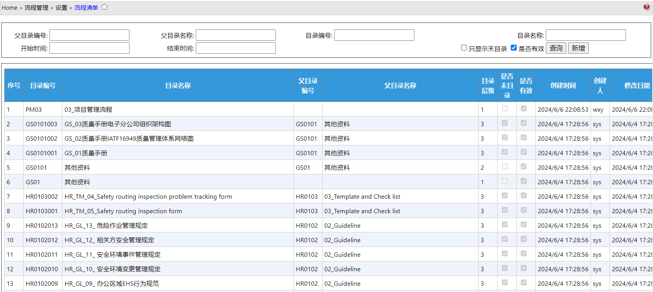The width and height of the screenshot is (653, 292).
Task: Uncheck the 是否有效 filter checkbox
Action: click(514, 48)
